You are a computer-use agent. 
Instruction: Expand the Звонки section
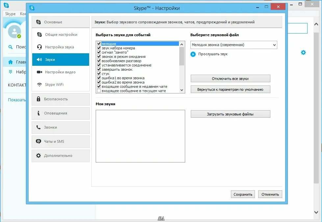pyautogui.click(x=61, y=128)
